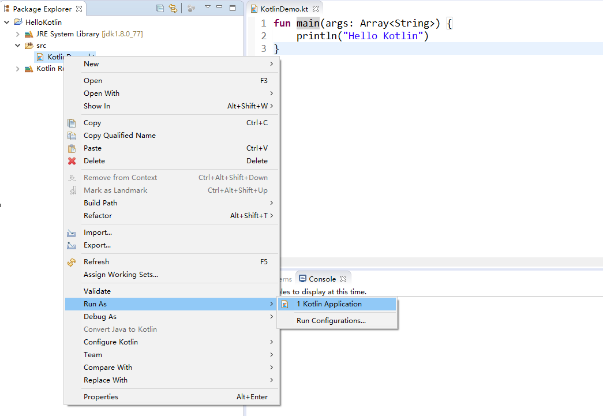Expand the JRE System Library node
603x416 pixels.
coord(17,34)
